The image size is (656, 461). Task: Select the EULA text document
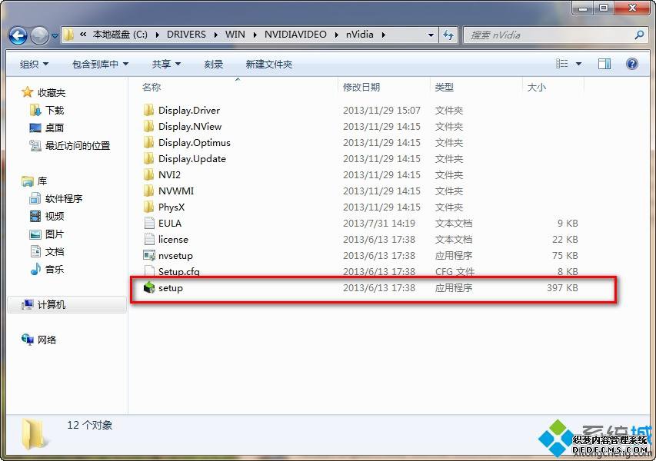click(x=169, y=223)
